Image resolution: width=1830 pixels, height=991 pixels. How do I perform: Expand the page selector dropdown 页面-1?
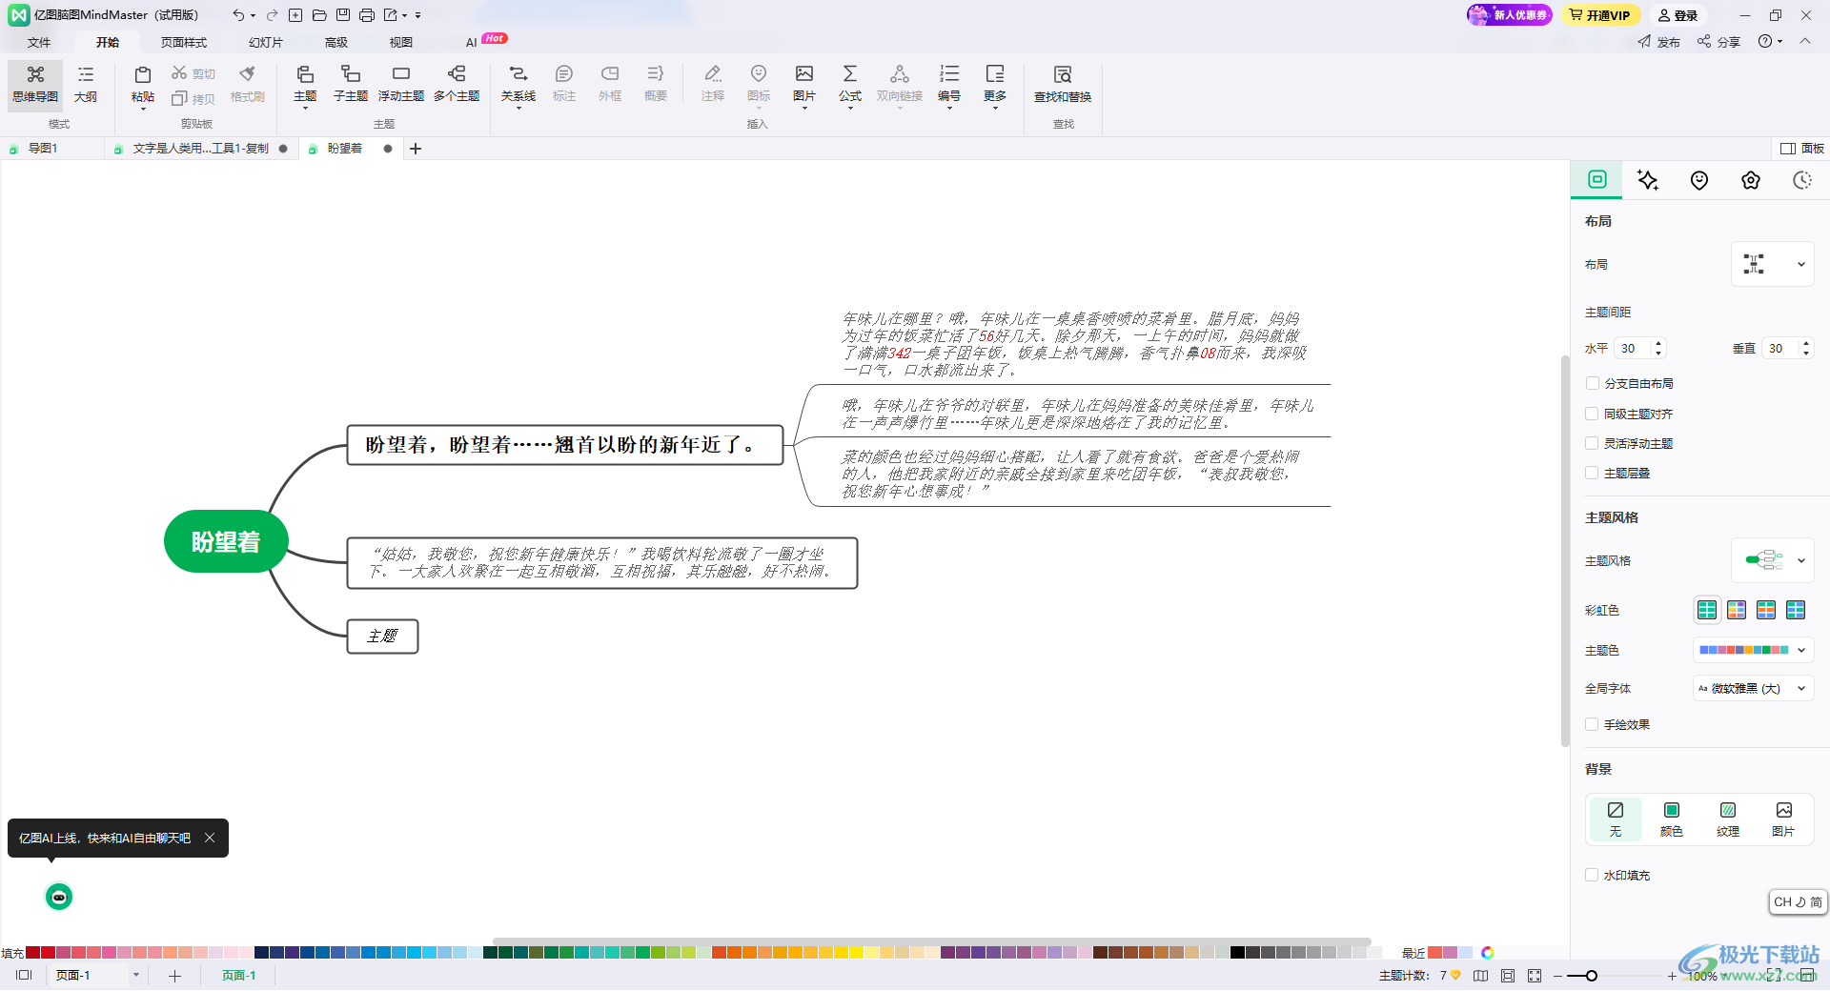coord(136,975)
